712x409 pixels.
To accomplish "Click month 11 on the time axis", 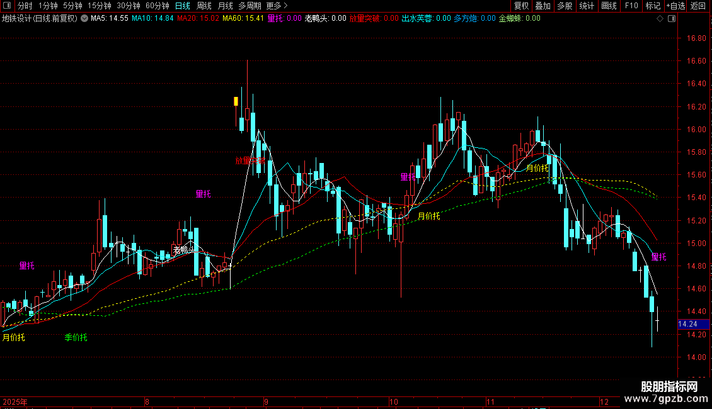I will 490,401.
